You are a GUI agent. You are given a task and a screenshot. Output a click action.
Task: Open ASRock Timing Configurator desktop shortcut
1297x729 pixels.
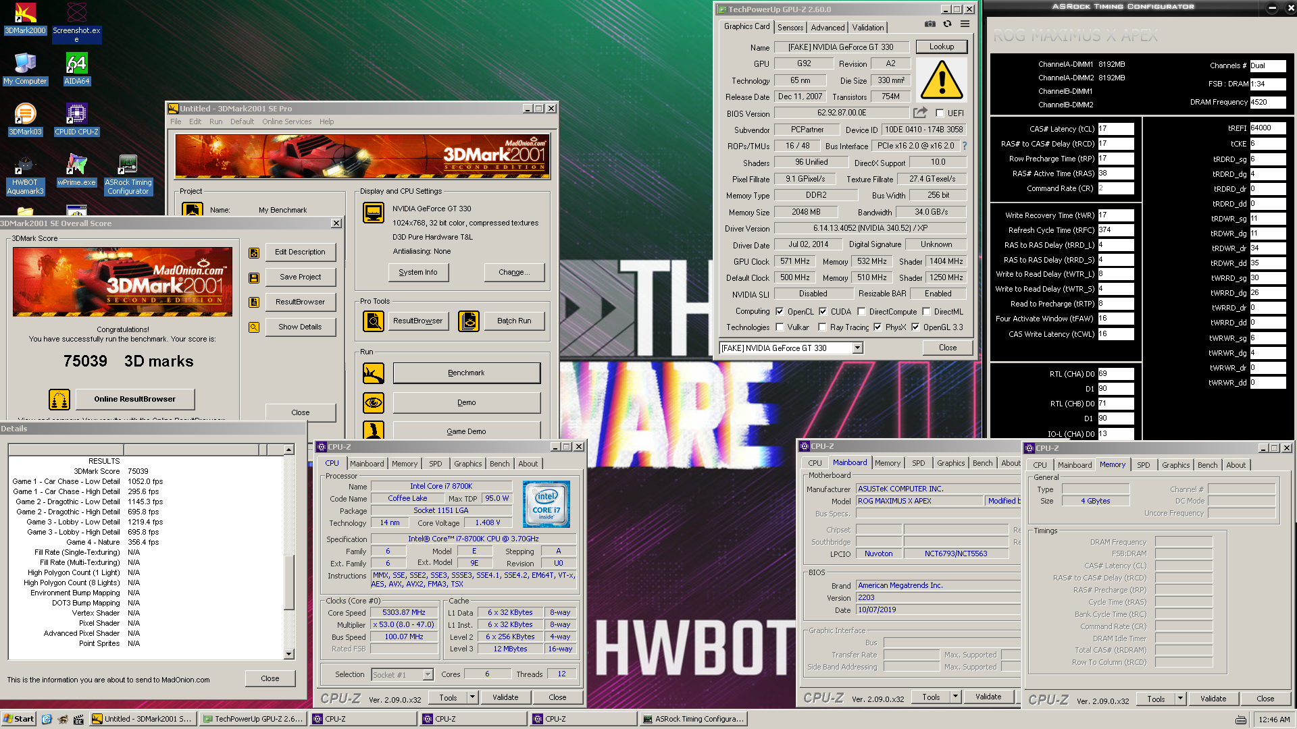click(128, 175)
